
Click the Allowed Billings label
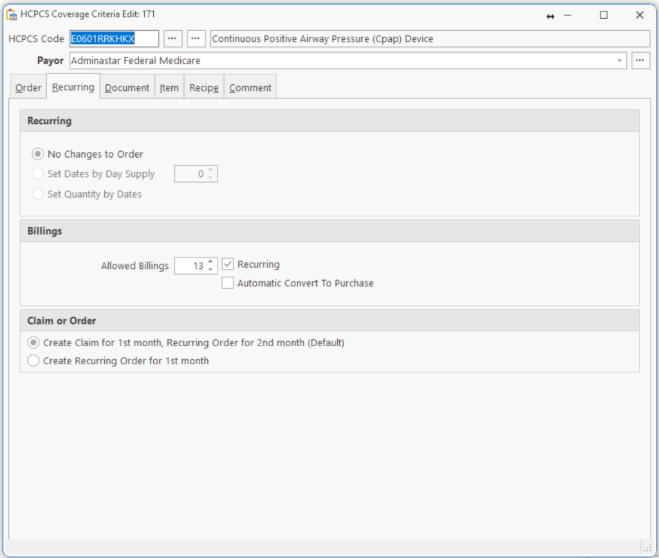pos(135,266)
